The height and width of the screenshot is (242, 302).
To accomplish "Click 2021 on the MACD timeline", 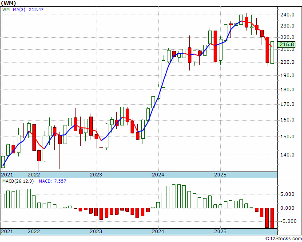I will 7,231.
